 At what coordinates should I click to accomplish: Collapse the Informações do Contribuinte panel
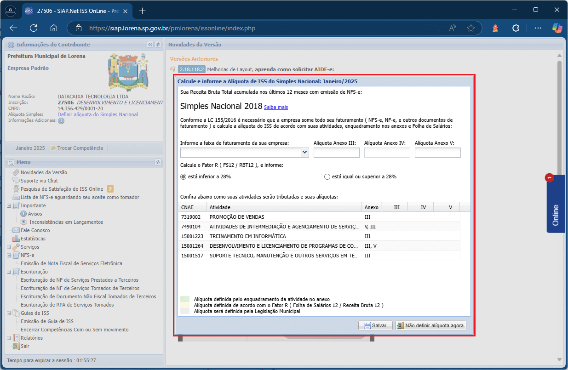[150, 45]
